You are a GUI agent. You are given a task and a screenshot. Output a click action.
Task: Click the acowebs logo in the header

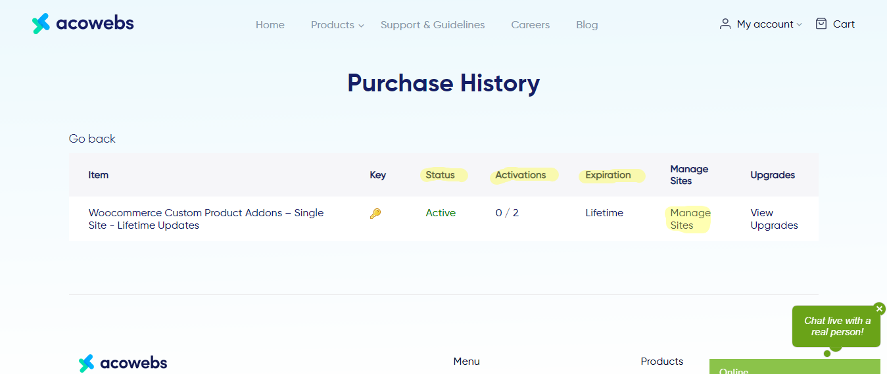coord(83,24)
